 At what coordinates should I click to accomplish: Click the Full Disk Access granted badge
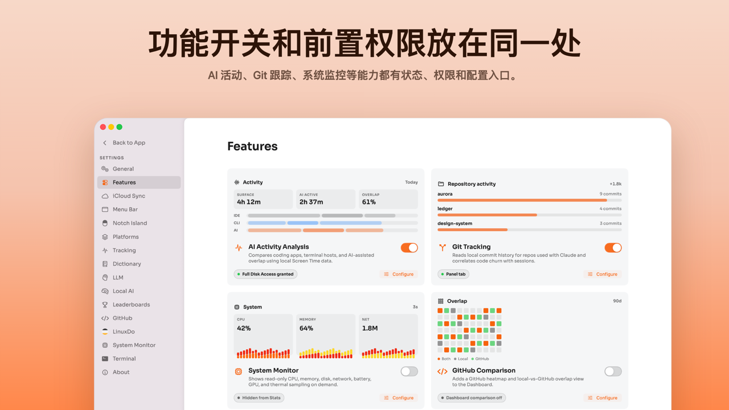tap(265, 274)
